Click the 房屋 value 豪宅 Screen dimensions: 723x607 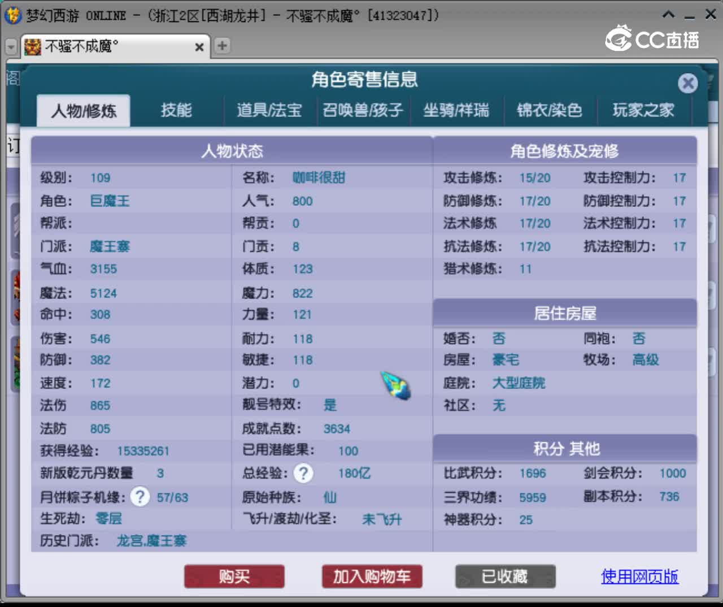(x=506, y=360)
